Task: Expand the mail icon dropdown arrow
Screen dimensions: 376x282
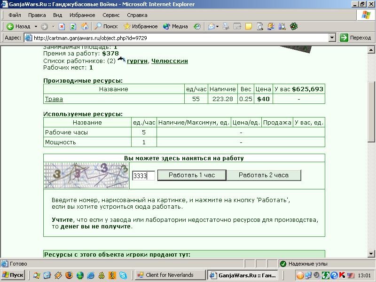Action: tap(217, 26)
